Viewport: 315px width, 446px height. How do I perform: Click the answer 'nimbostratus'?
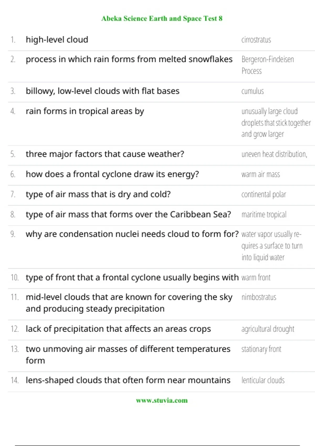259,297
